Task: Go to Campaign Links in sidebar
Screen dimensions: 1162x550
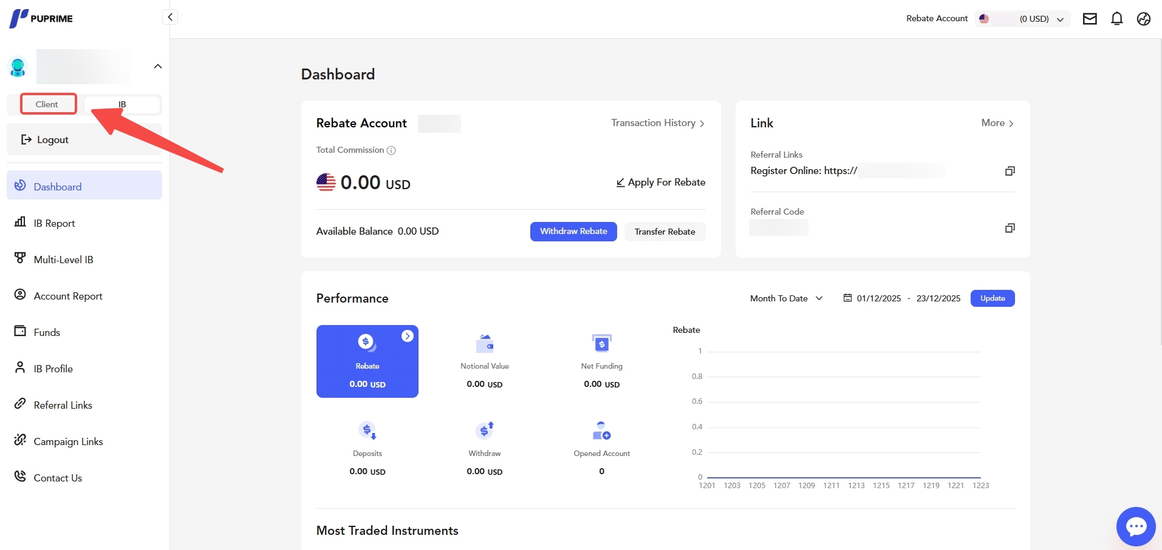Action: tap(68, 441)
